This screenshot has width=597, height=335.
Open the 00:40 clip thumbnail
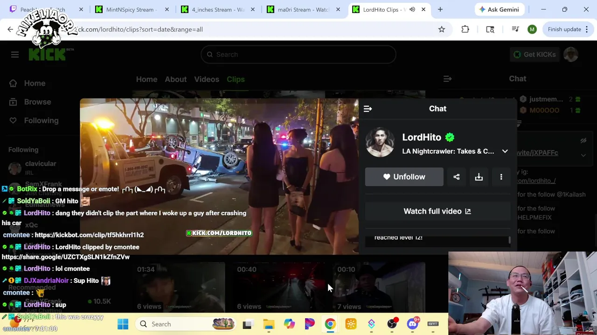pyautogui.click(x=278, y=286)
